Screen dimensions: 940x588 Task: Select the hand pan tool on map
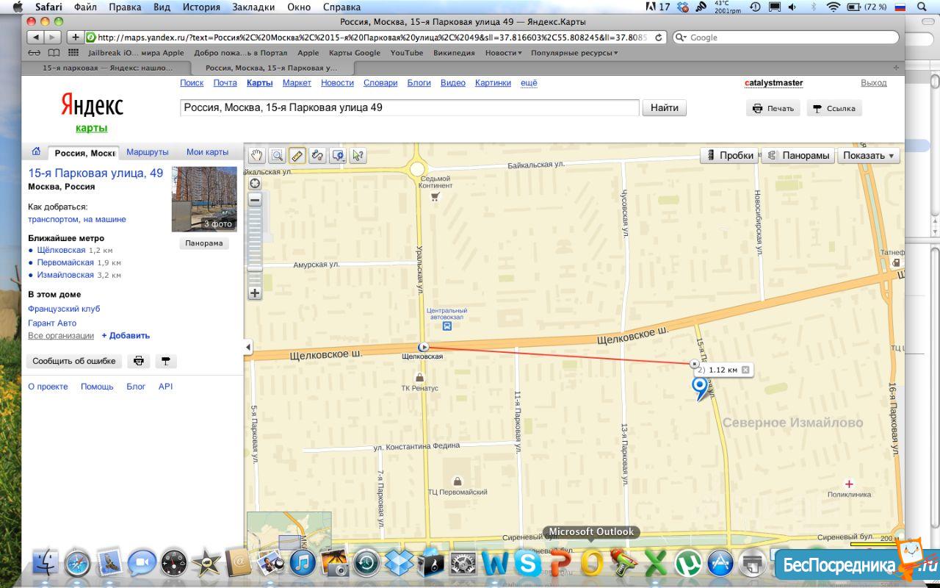(x=256, y=155)
